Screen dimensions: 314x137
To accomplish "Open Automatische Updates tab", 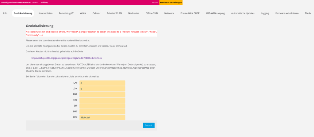I will tap(243, 13).
